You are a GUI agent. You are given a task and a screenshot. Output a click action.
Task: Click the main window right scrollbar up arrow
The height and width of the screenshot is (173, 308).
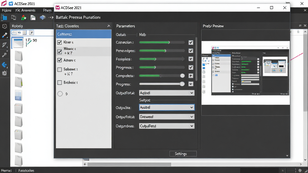[305, 32]
